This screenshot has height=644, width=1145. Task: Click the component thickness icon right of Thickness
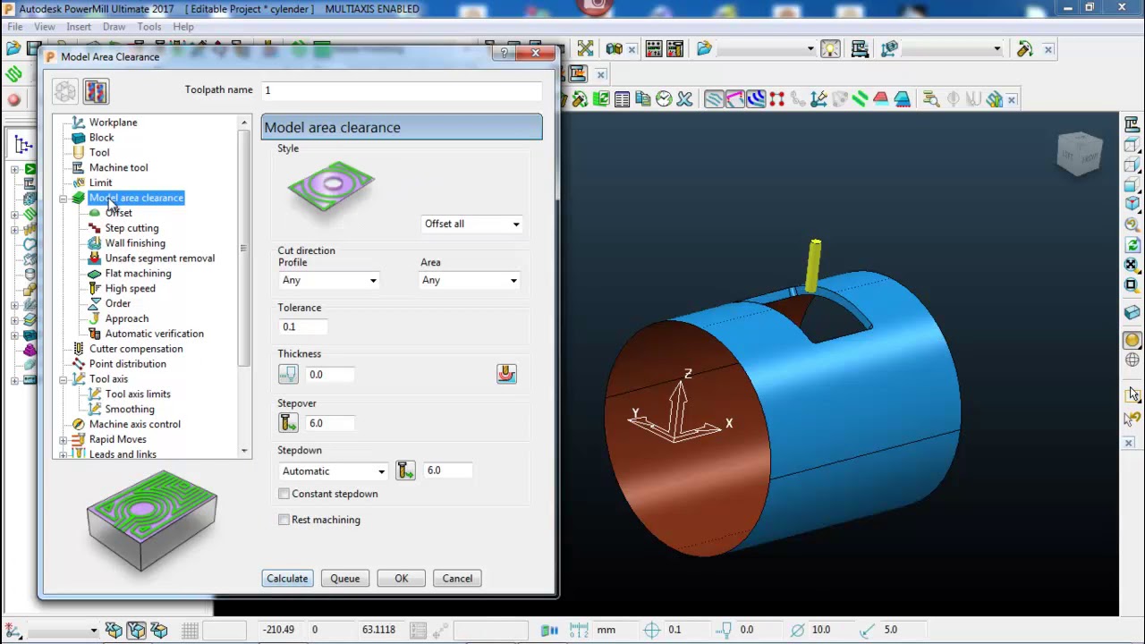pos(506,374)
